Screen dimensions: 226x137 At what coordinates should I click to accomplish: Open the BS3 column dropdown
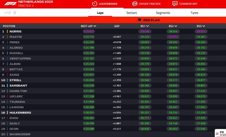204,26
